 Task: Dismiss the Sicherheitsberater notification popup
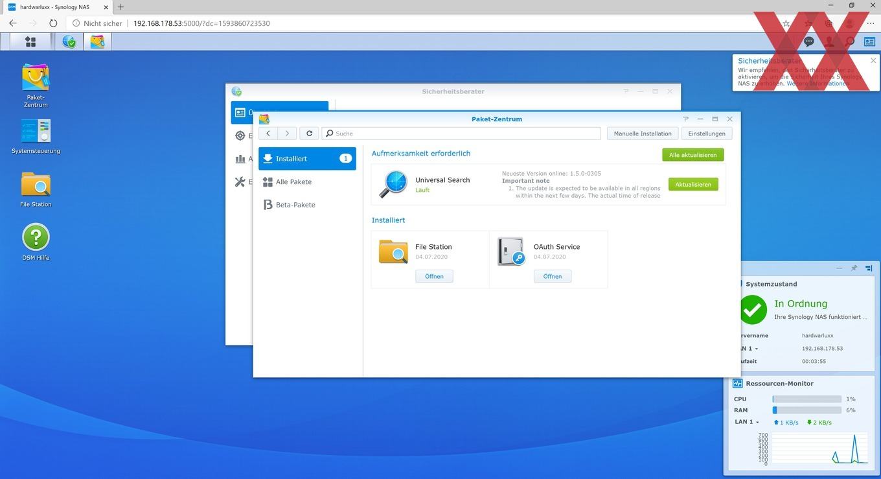[873, 61]
